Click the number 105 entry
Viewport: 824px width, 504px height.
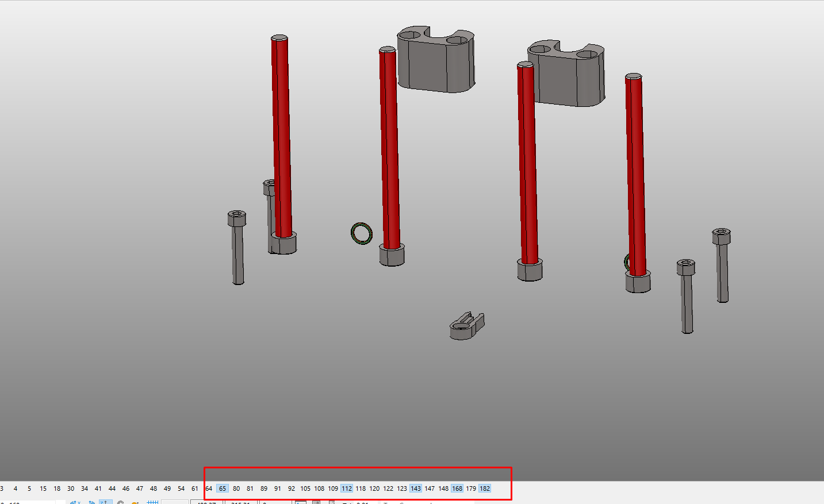click(x=305, y=488)
